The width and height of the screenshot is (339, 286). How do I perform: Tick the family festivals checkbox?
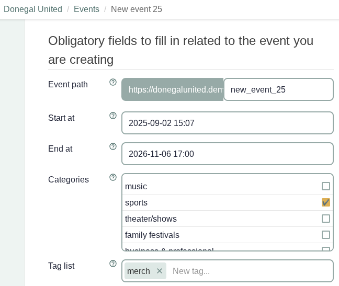click(x=326, y=235)
